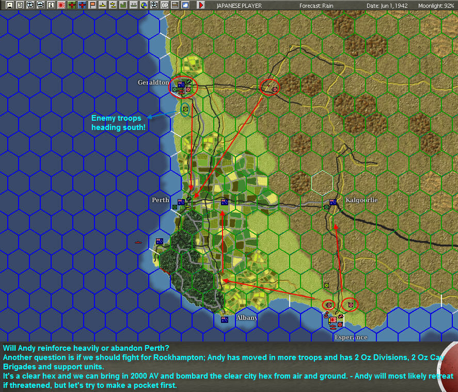
Task: Click the red submarine icon at sea
Action: [138, 242]
